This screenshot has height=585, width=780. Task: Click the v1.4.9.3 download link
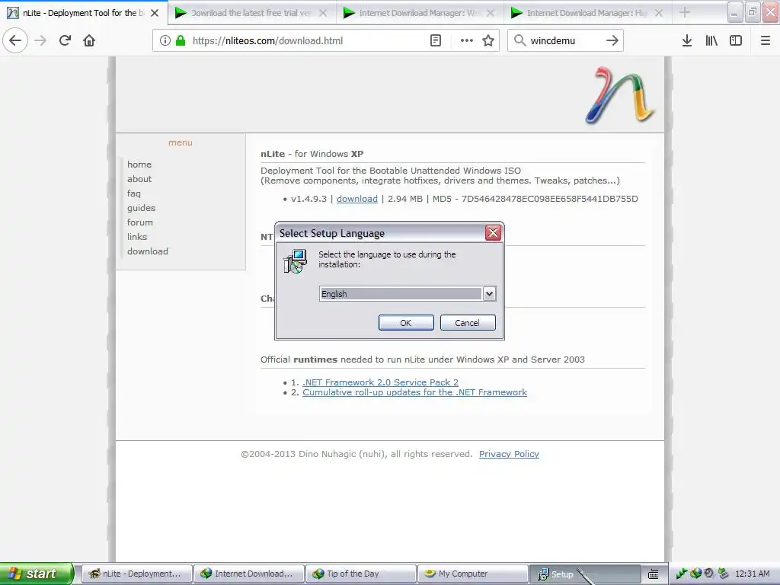pos(357,199)
